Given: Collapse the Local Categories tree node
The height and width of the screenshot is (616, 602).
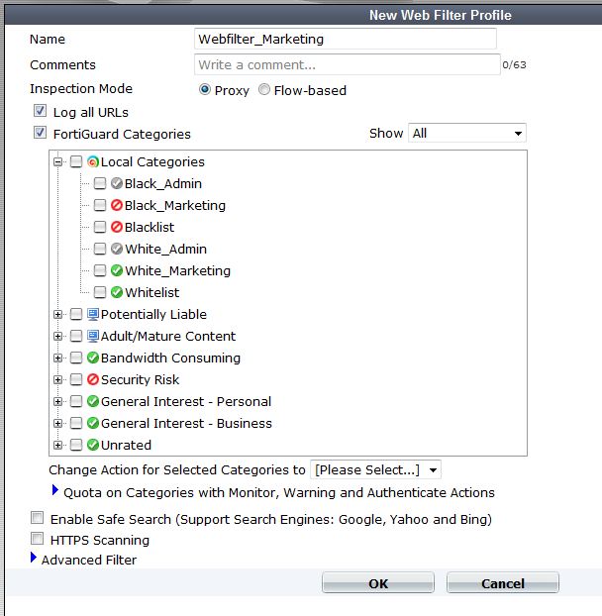Looking at the screenshot, I should tap(57, 161).
